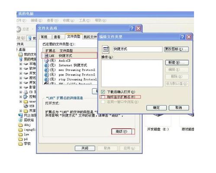Expand the CD drive tree node
Viewport: 216px width, 173px height.
(x=21, y=92)
